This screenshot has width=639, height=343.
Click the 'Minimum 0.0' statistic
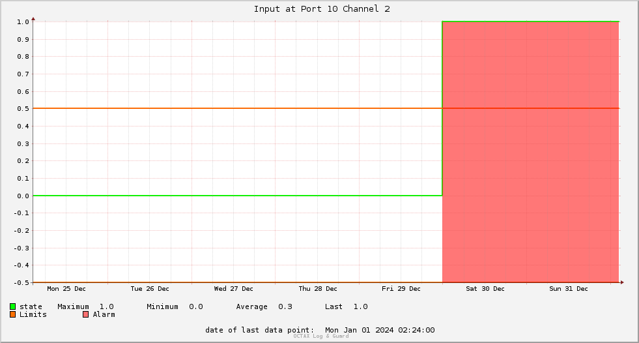[x=175, y=306]
